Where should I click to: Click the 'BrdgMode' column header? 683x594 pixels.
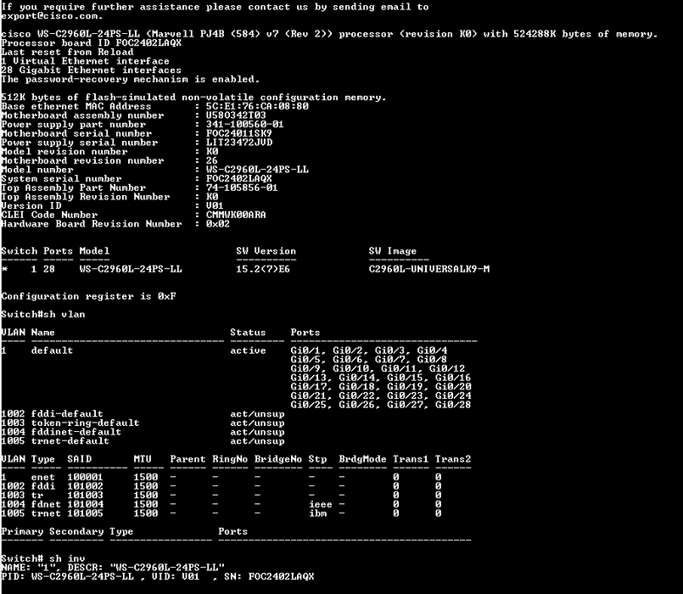pyautogui.click(x=362, y=460)
